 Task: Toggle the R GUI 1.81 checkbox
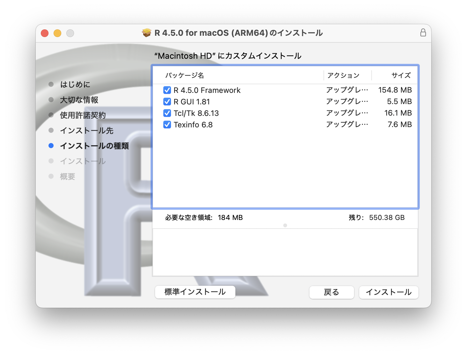point(167,102)
